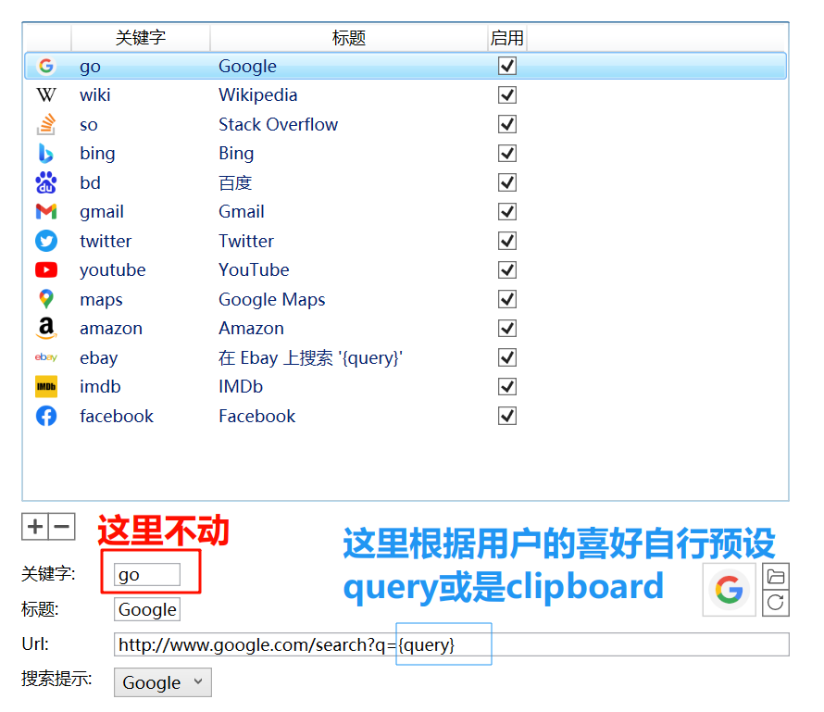Click the eBay logo icon

click(x=46, y=357)
